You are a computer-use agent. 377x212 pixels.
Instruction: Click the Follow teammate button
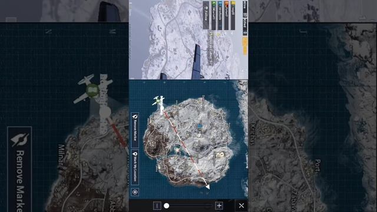(206, 15)
